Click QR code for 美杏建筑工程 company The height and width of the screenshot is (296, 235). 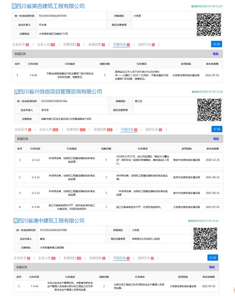tap(209, 25)
